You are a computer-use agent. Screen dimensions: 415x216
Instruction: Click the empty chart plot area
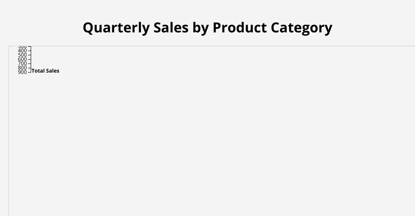point(216,138)
